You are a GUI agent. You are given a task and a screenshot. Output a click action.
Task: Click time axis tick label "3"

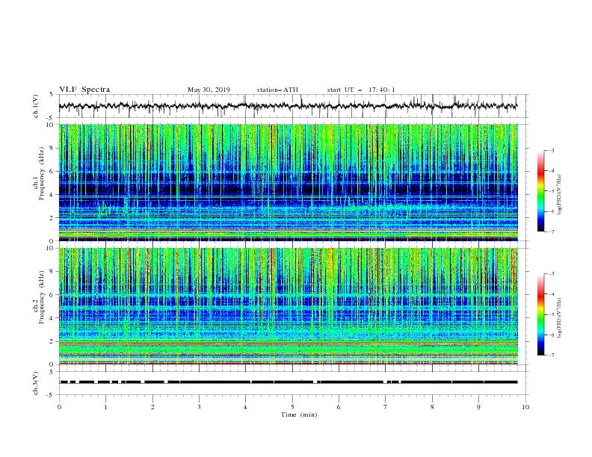point(199,407)
